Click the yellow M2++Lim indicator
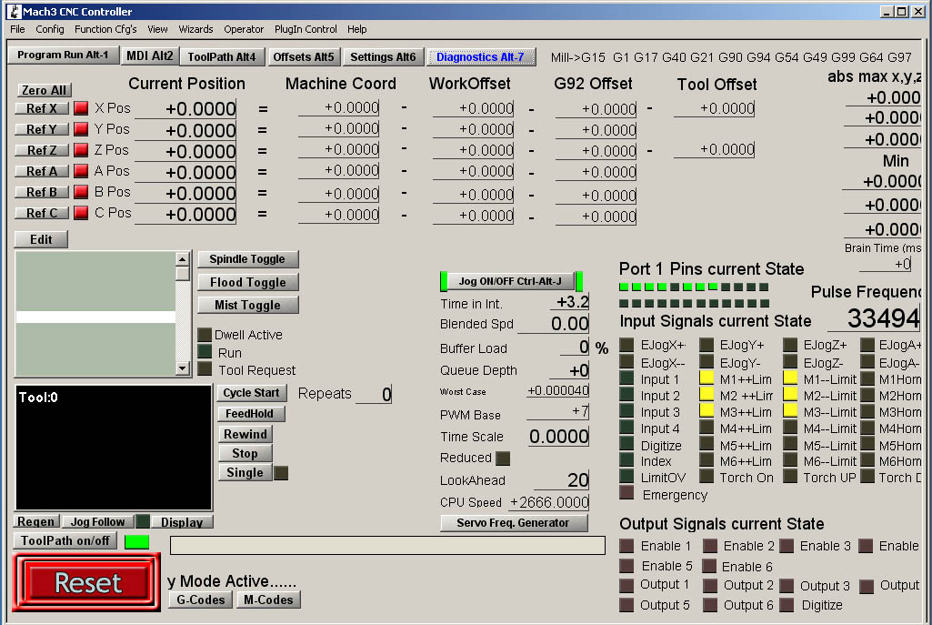Screen dimensions: 932x625 pos(707,394)
